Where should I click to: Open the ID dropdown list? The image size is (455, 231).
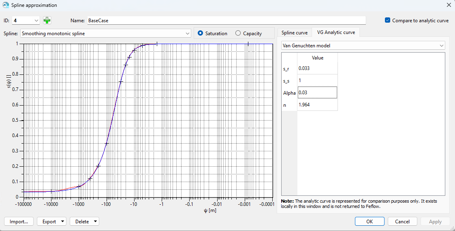[36, 20]
